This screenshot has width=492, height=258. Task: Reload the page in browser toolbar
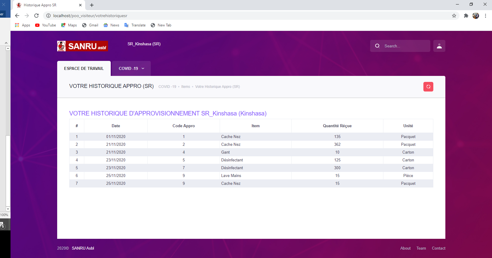(x=36, y=16)
